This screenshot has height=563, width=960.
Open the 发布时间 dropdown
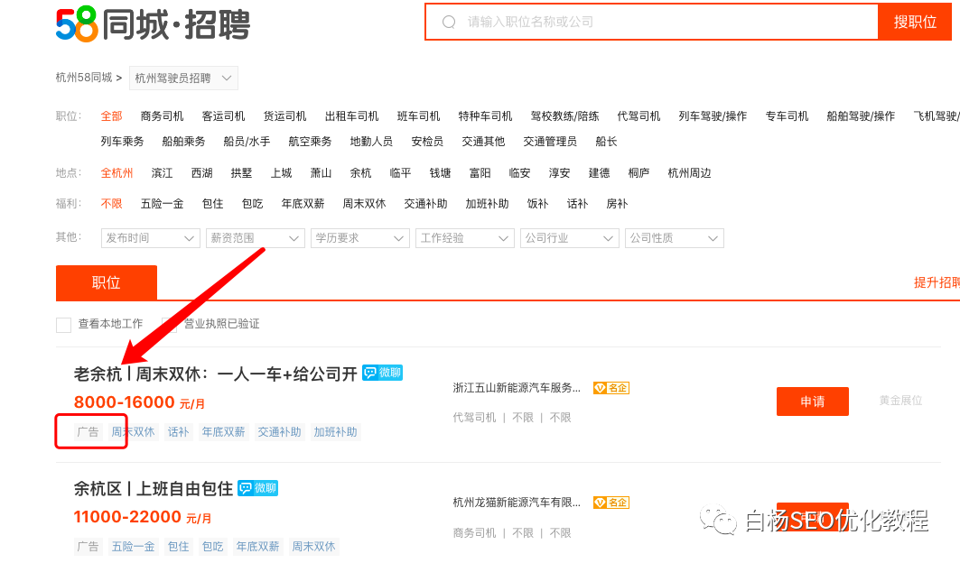click(x=150, y=238)
